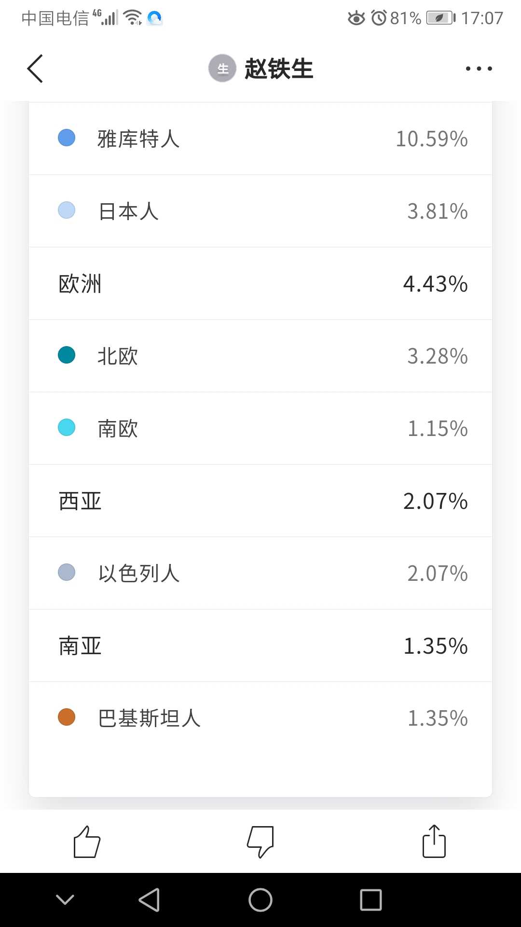The height and width of the screenshot is (927, 521).
Task: Tap the 赵铁生 title text
Action: [x=279, y=69]
